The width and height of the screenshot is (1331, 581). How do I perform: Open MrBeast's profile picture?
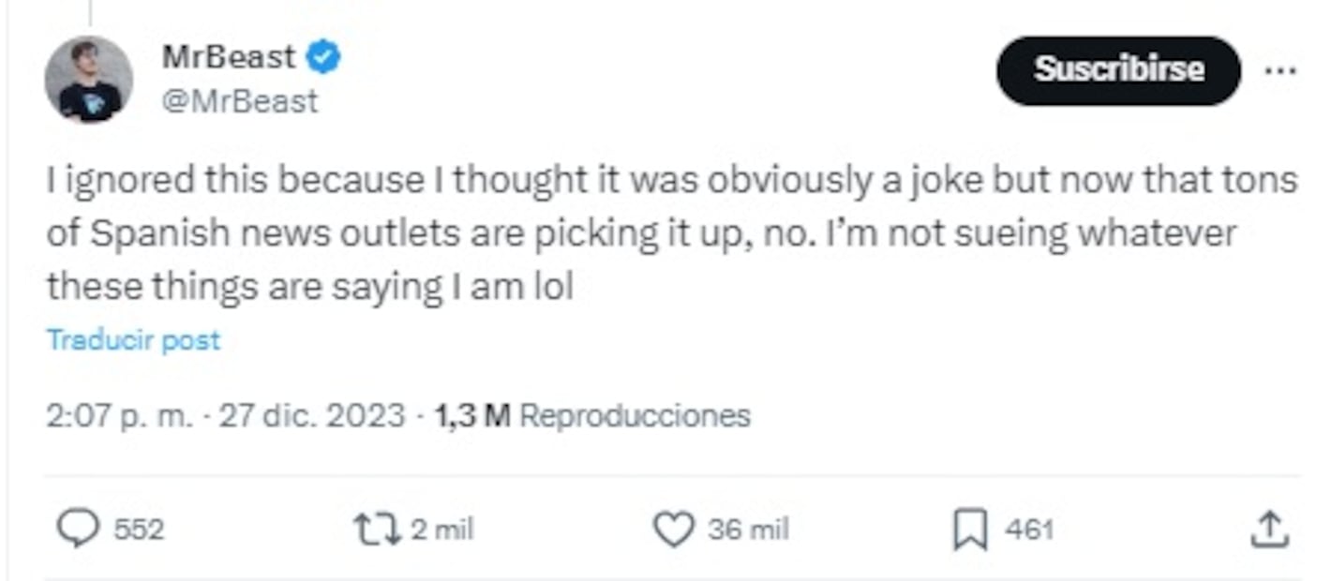click(x=89, y=80)
